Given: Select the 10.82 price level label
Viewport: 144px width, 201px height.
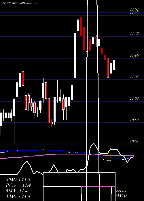Looking at the screenshot, I should [134, 120].
